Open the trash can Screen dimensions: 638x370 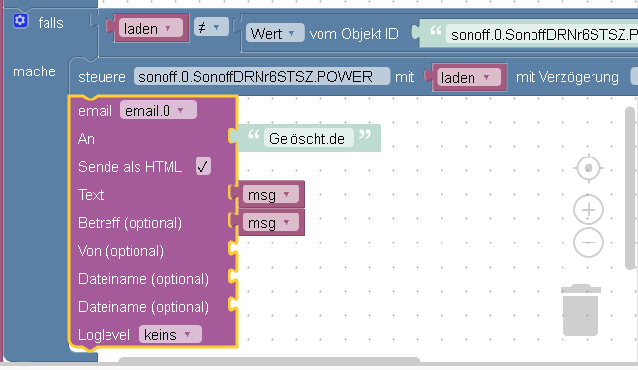point(581,310)
